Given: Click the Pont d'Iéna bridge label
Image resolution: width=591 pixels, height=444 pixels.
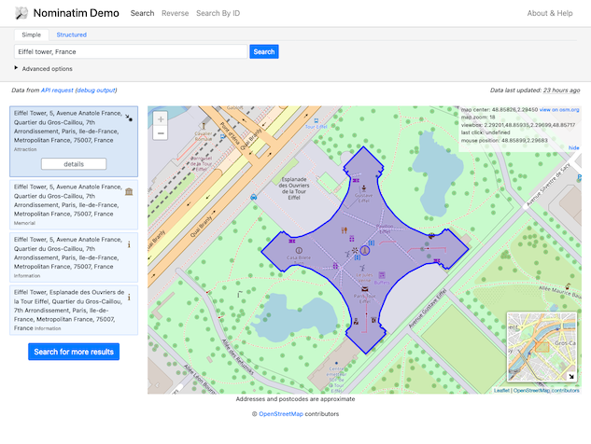Looking at the screenshot, I should click(230, 133).
